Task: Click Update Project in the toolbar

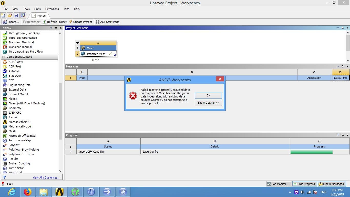Action: point(80,22)
